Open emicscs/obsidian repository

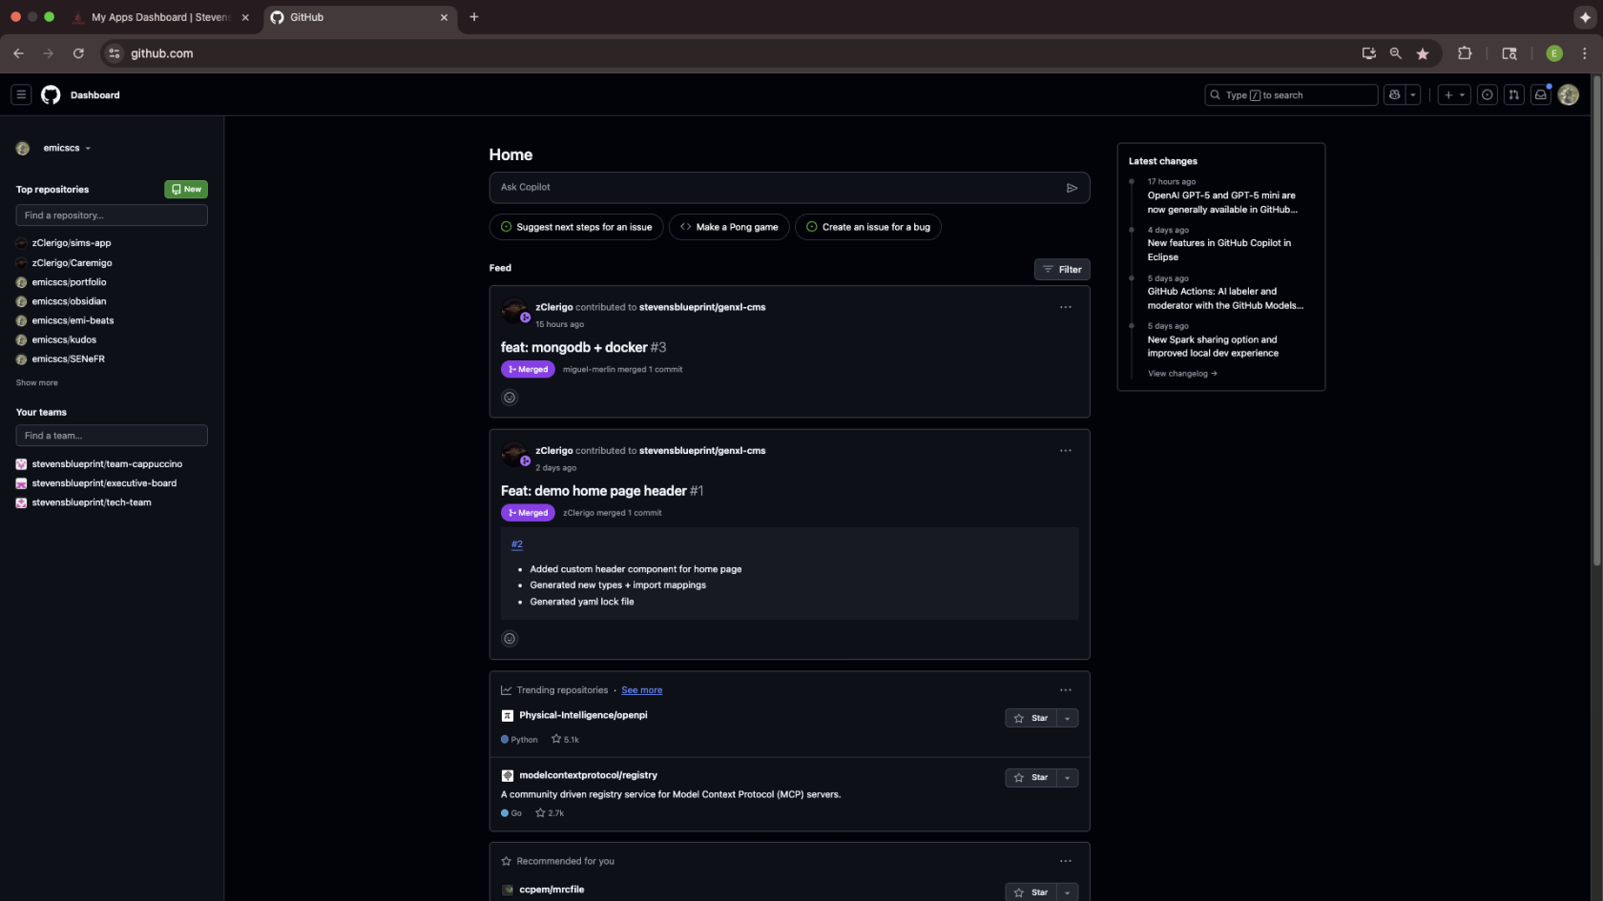pos(69,301)
